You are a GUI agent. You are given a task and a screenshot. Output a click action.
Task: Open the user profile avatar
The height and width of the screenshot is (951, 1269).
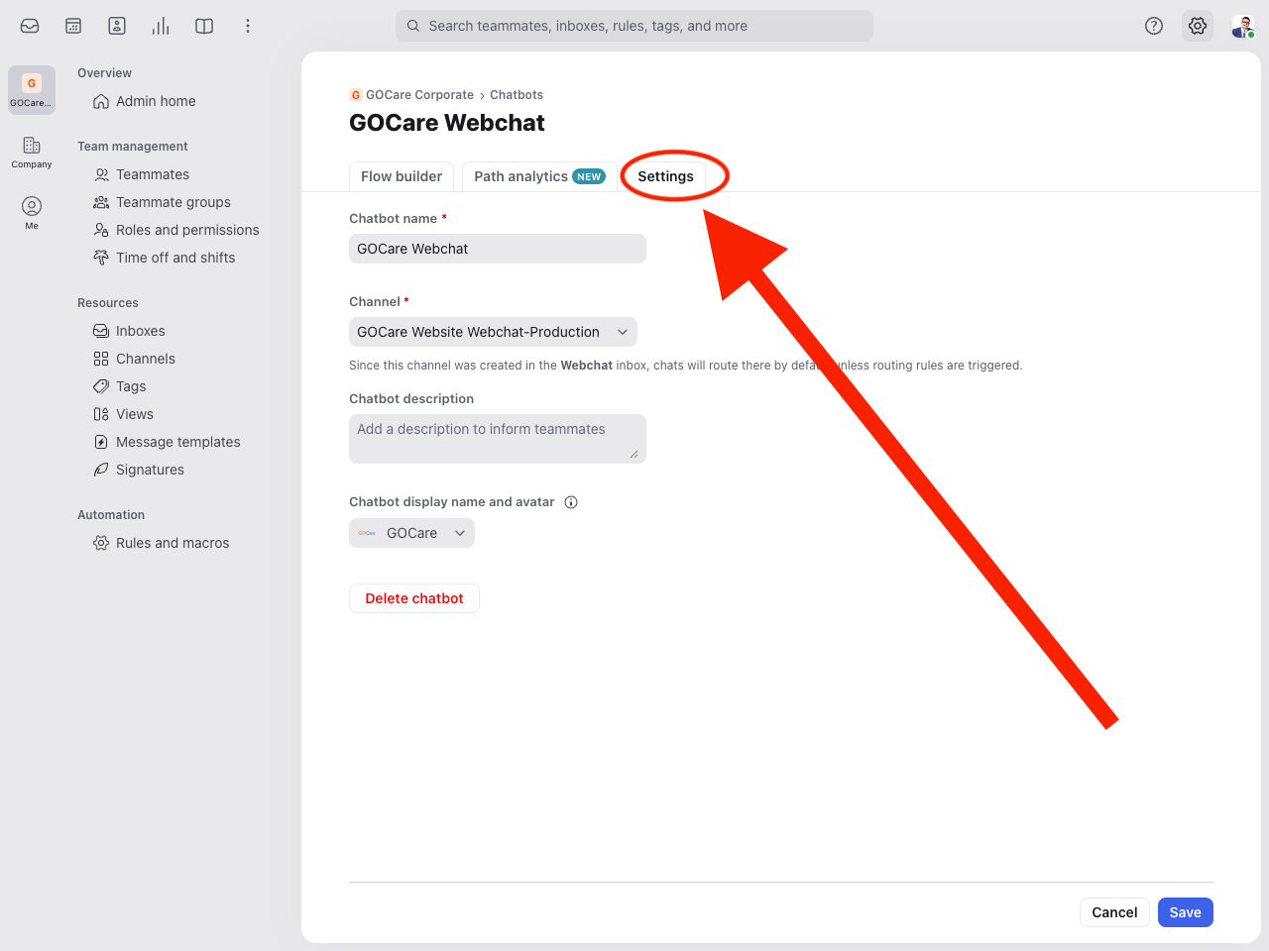tap(1243, 26)
